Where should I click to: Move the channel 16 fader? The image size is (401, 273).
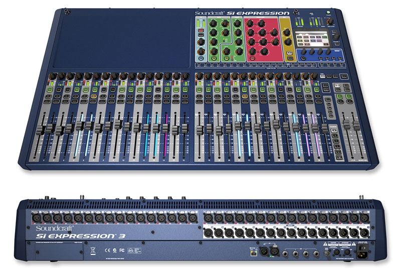pyautogui.click(x=184, y=128)
